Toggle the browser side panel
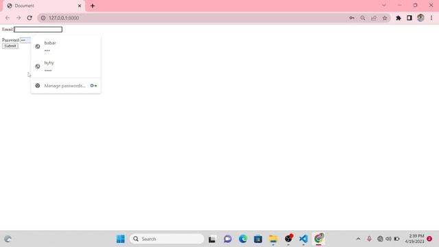This screenshot has height=247, width=439. tap(410, 18)
